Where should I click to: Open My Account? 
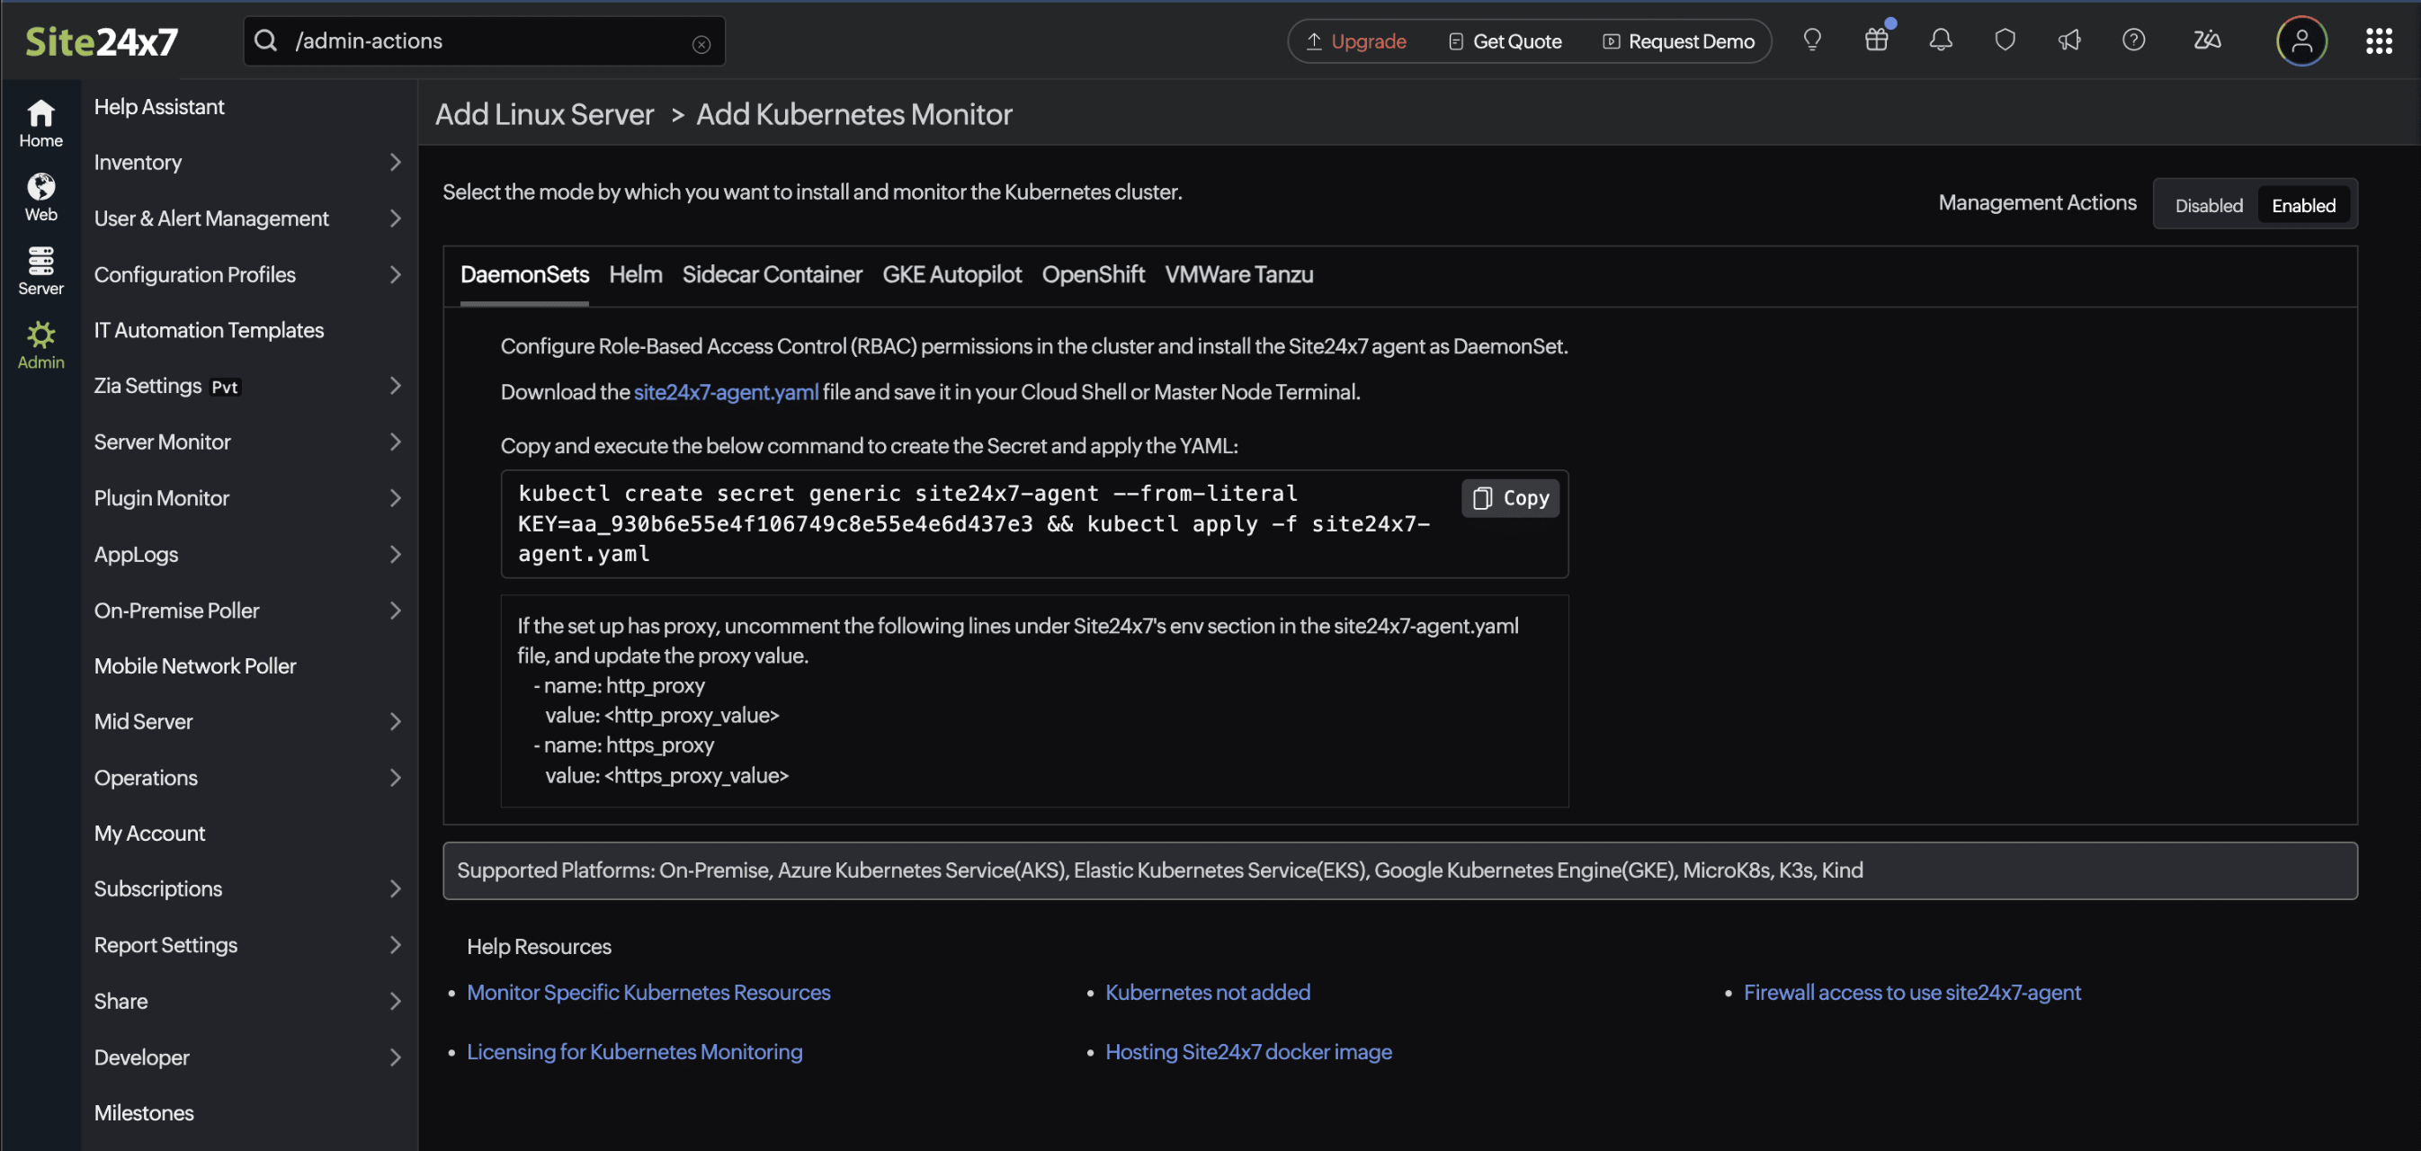149,834
